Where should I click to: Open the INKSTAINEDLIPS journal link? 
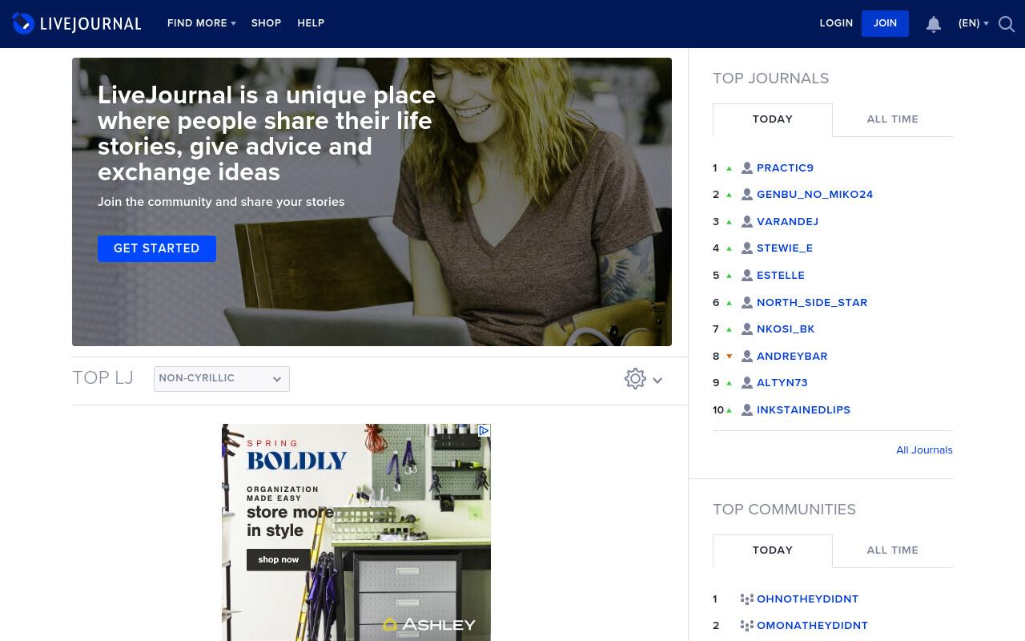[x=803, y=410]
